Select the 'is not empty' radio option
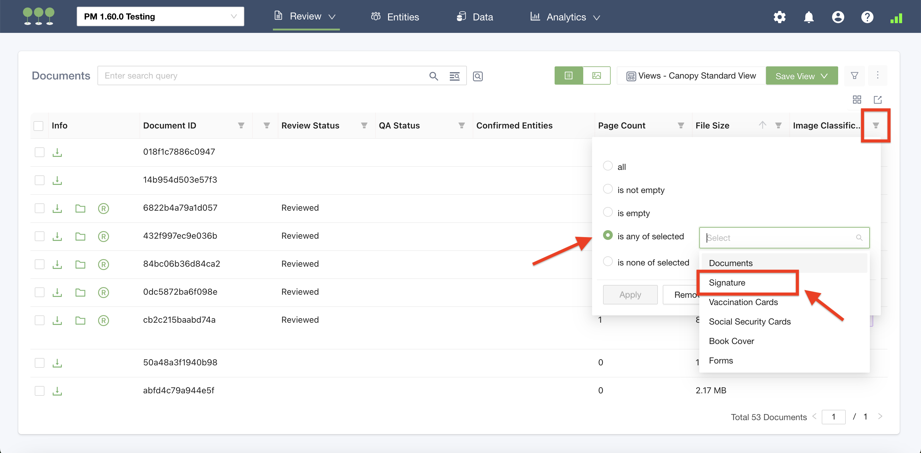The height and width of the screenshot is (453, 921). pos(608,189)
